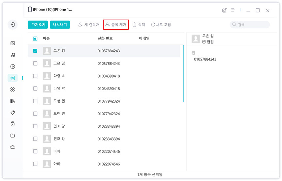Click the 이름 column header
This screenshot has width=282, height=181.
pyautogui.click(x=46, y=39)
